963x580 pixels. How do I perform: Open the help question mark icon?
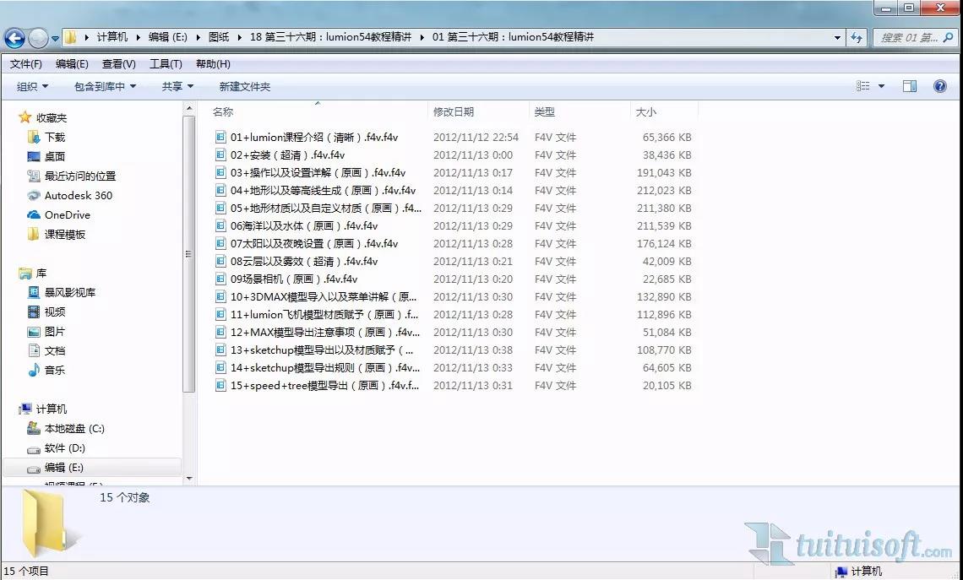tap(939, 86)
